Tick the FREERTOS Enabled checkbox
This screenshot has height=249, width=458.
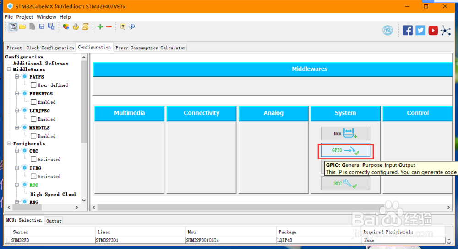tap(33, 102)
